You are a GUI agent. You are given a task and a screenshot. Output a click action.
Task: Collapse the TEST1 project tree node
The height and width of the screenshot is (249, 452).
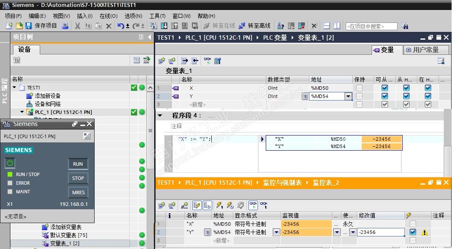tap(14, 87)
